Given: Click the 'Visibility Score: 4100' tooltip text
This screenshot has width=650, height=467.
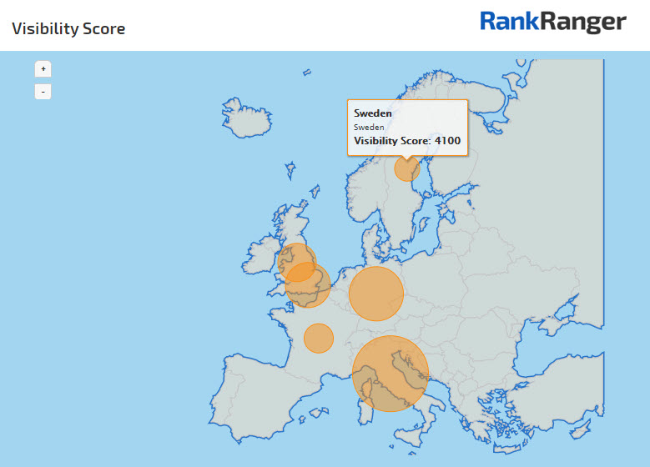Looking at the screenshot, I should pyautogui.click(x=407, y=141).
